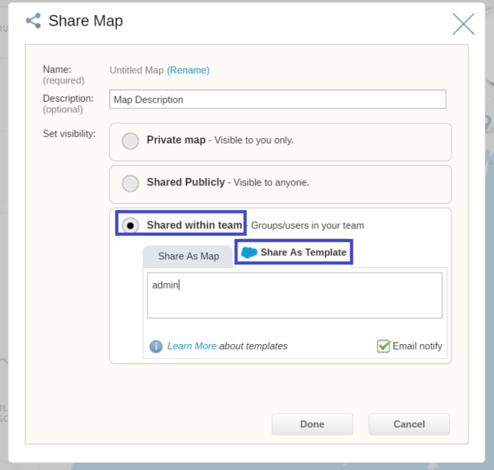Switch to the Share As Template tab
The height and width of the screenshot is (470, 494).
point(294,252)
